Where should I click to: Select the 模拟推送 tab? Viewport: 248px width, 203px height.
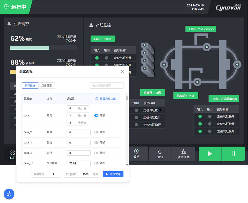(30, 86)
